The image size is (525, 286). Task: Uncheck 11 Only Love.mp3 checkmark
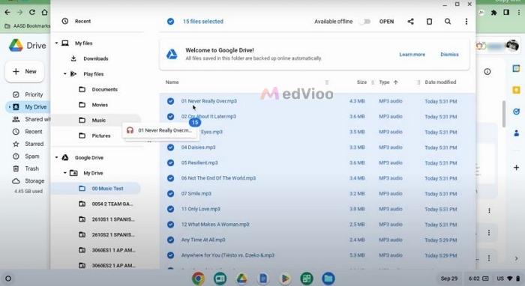click(170, 209)
